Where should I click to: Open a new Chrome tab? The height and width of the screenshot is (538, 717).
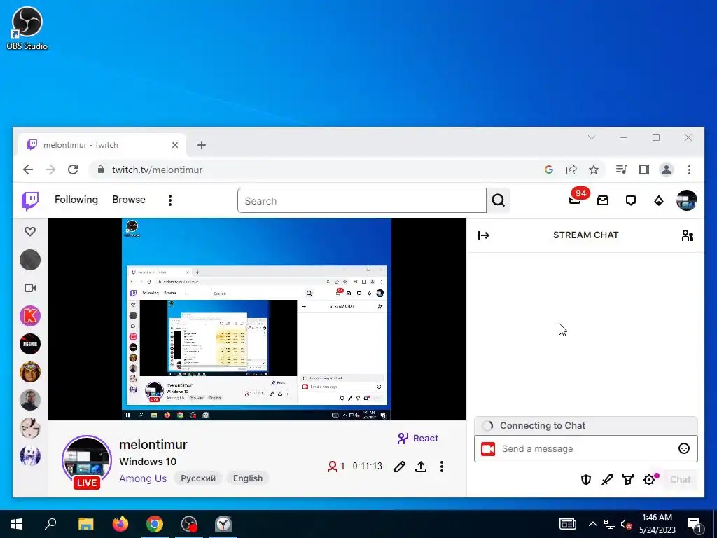pos(202,145)
